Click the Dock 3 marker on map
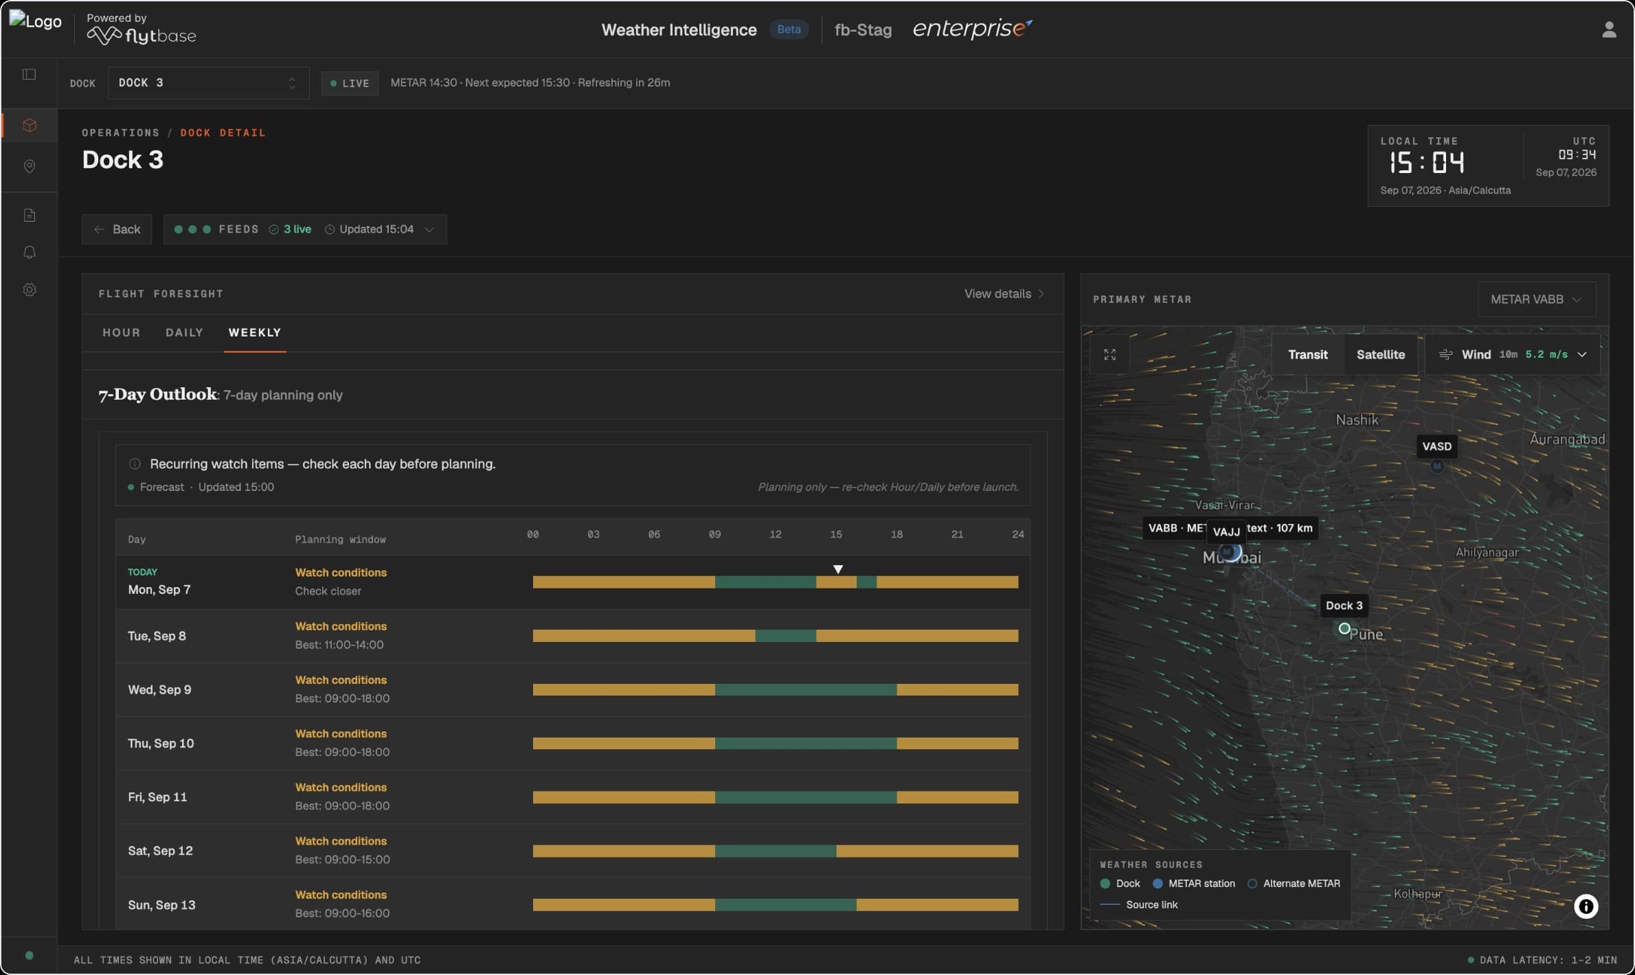Image resolution: width=1635 pixels, height=975 pixels. coord(1344,628)
